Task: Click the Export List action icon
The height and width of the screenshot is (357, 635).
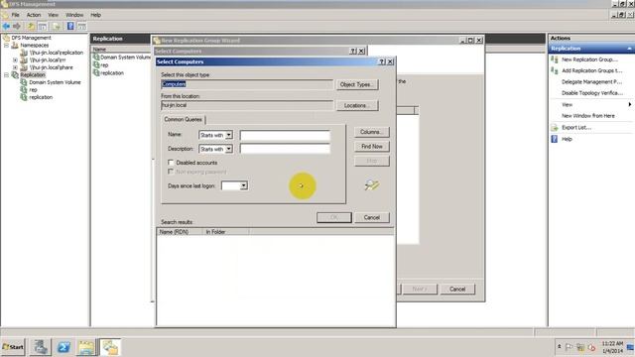Action: [x=554, y=128]
